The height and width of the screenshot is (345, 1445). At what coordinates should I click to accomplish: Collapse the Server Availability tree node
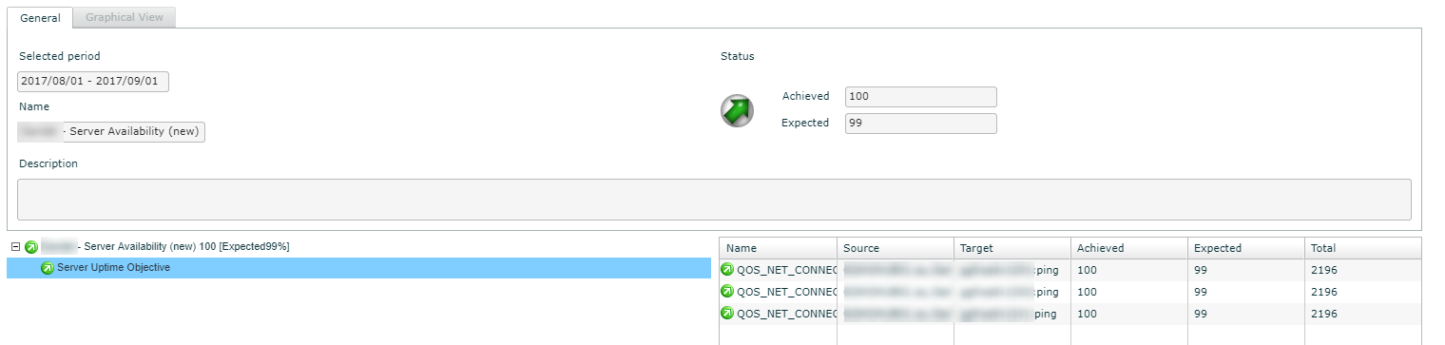click(15, 247)
